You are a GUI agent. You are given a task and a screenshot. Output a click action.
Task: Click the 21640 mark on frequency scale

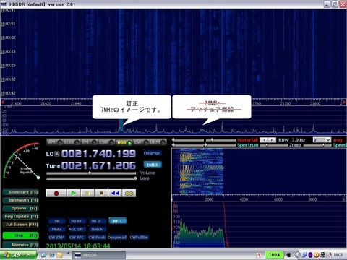[x=76, y=103]
